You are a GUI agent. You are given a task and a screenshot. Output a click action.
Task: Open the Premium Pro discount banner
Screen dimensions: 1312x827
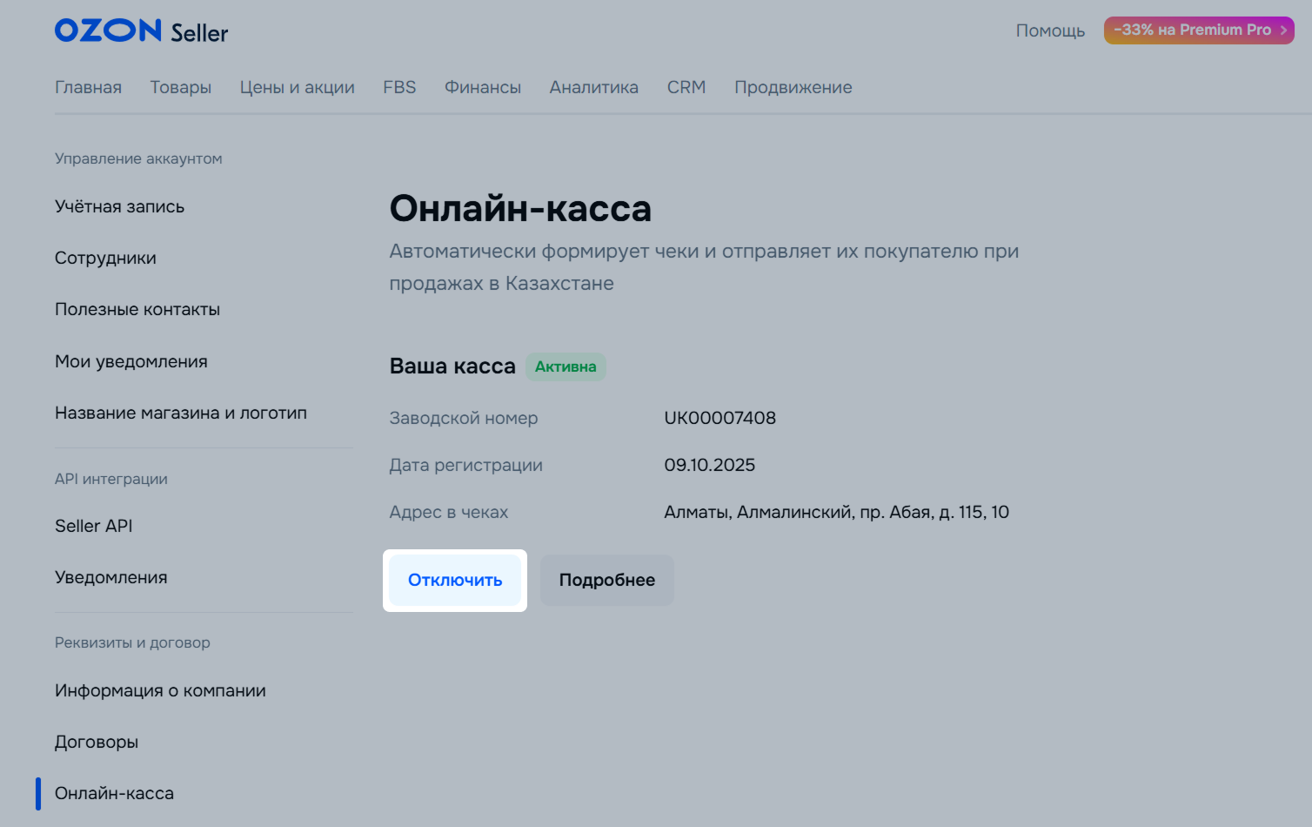[x=1198, y=30]
